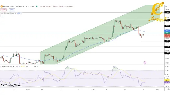Screen dimensions: 170x95
Task: Open the Bitcoin / U.S. Dollar symbol title
Action: pos(19,7)
